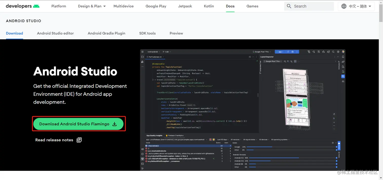Open the notifications bell in Layout Inspector area

343,57
